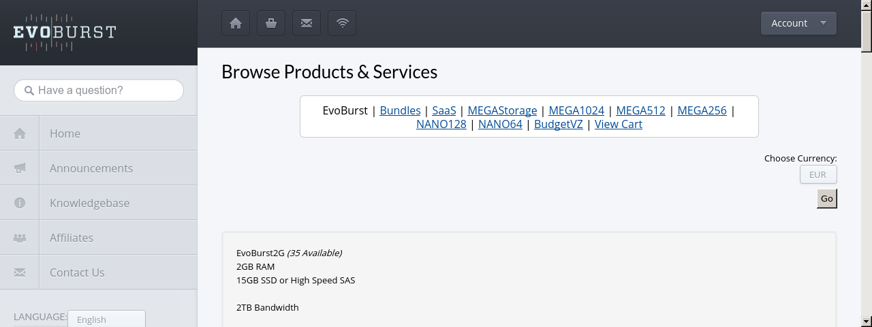Open the Account dropdown menu
Image resolution: width=872 pixels, height=327 pixels.
[798, 23]
